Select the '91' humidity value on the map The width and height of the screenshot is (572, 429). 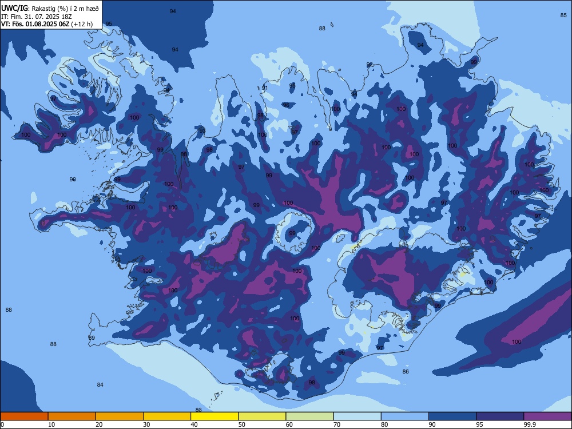(x=264, y=88)
